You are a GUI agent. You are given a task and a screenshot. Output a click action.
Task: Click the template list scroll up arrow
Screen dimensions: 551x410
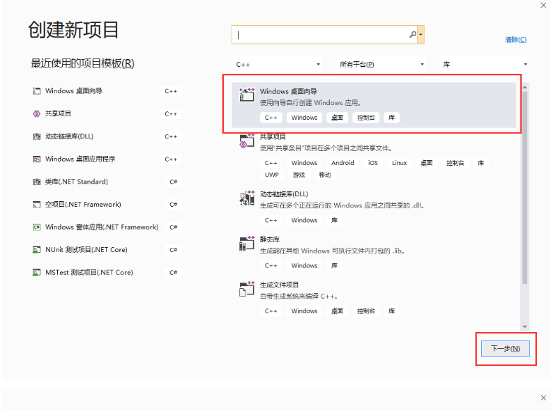point(524,87)
